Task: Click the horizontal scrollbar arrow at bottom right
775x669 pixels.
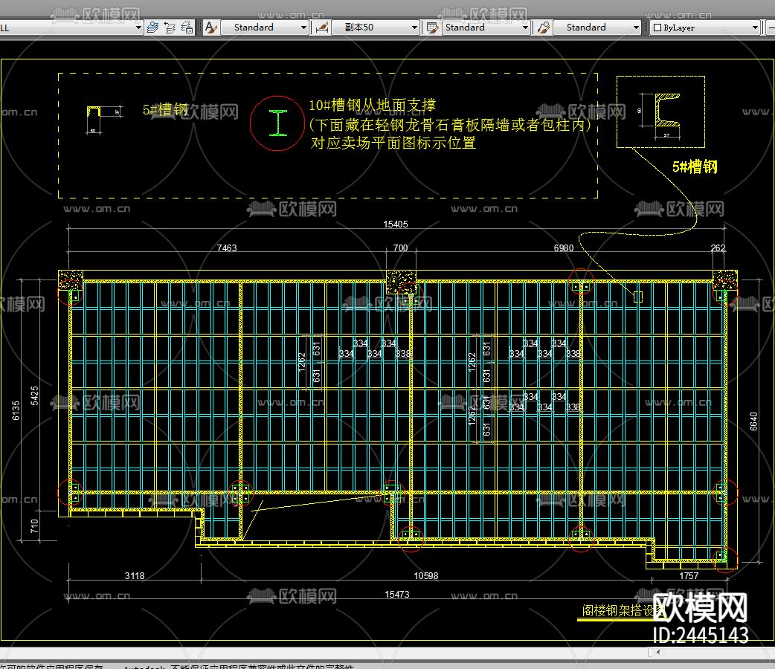Action: point(658,652)
